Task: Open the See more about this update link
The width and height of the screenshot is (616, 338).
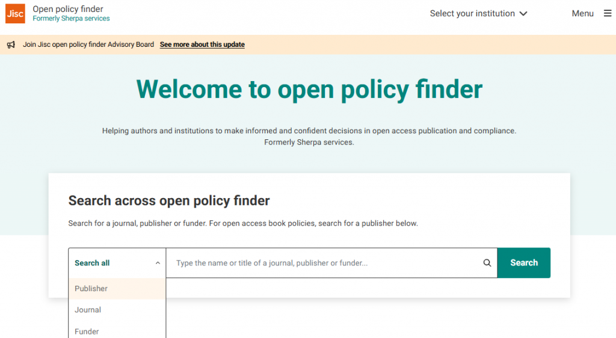Action: [202, 44]
